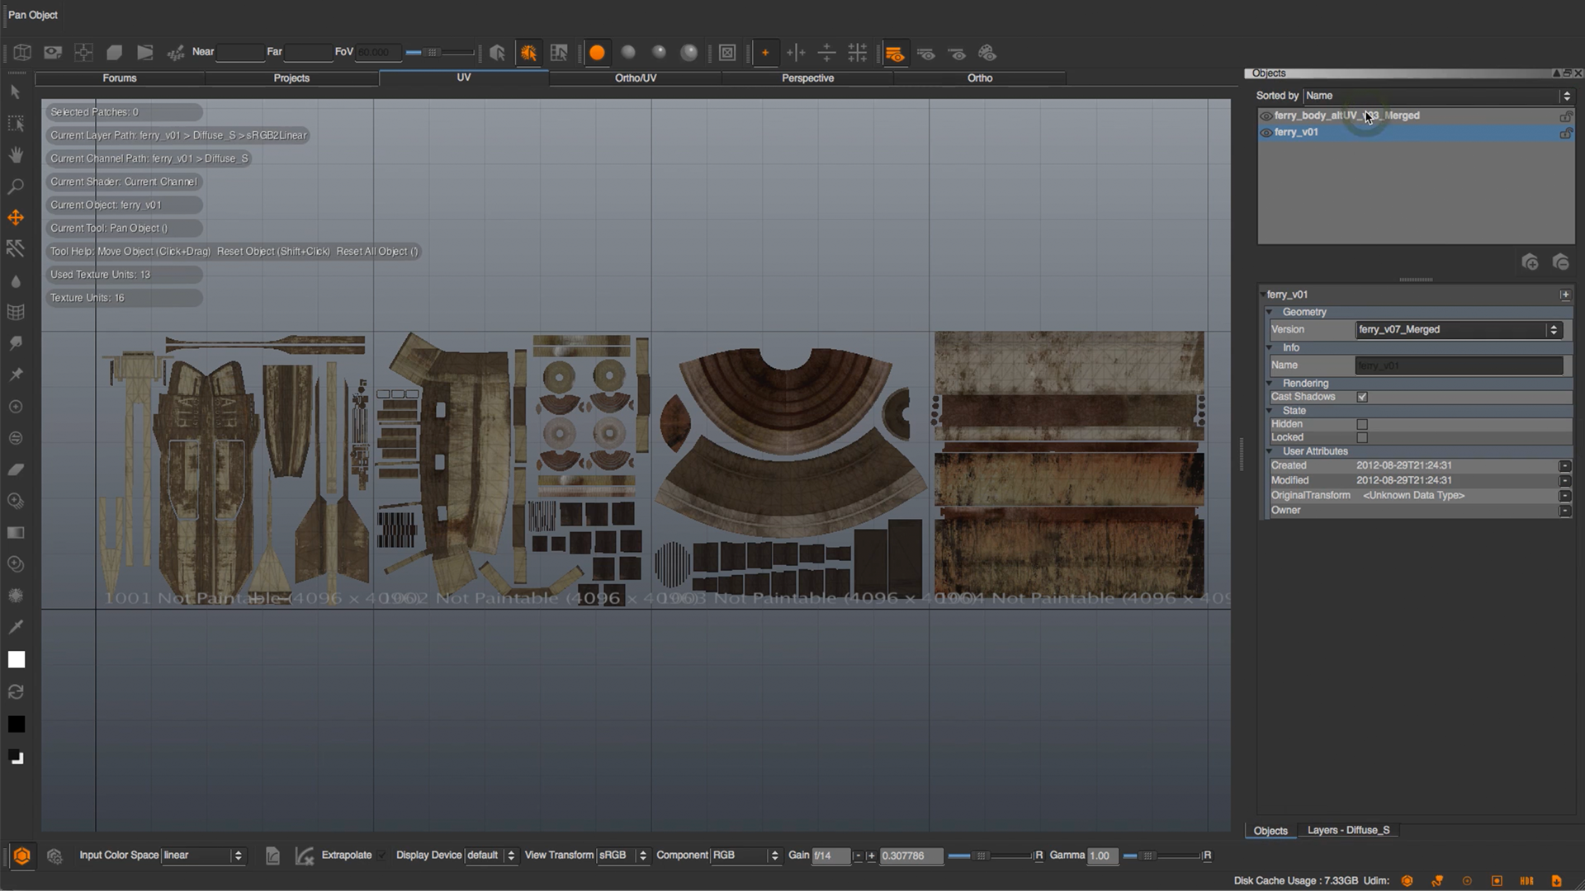Image resolution: width=1585 pixels, height=891 pixels.
Task: Open the Sorted by Name dropdown
Action: 1438,96
